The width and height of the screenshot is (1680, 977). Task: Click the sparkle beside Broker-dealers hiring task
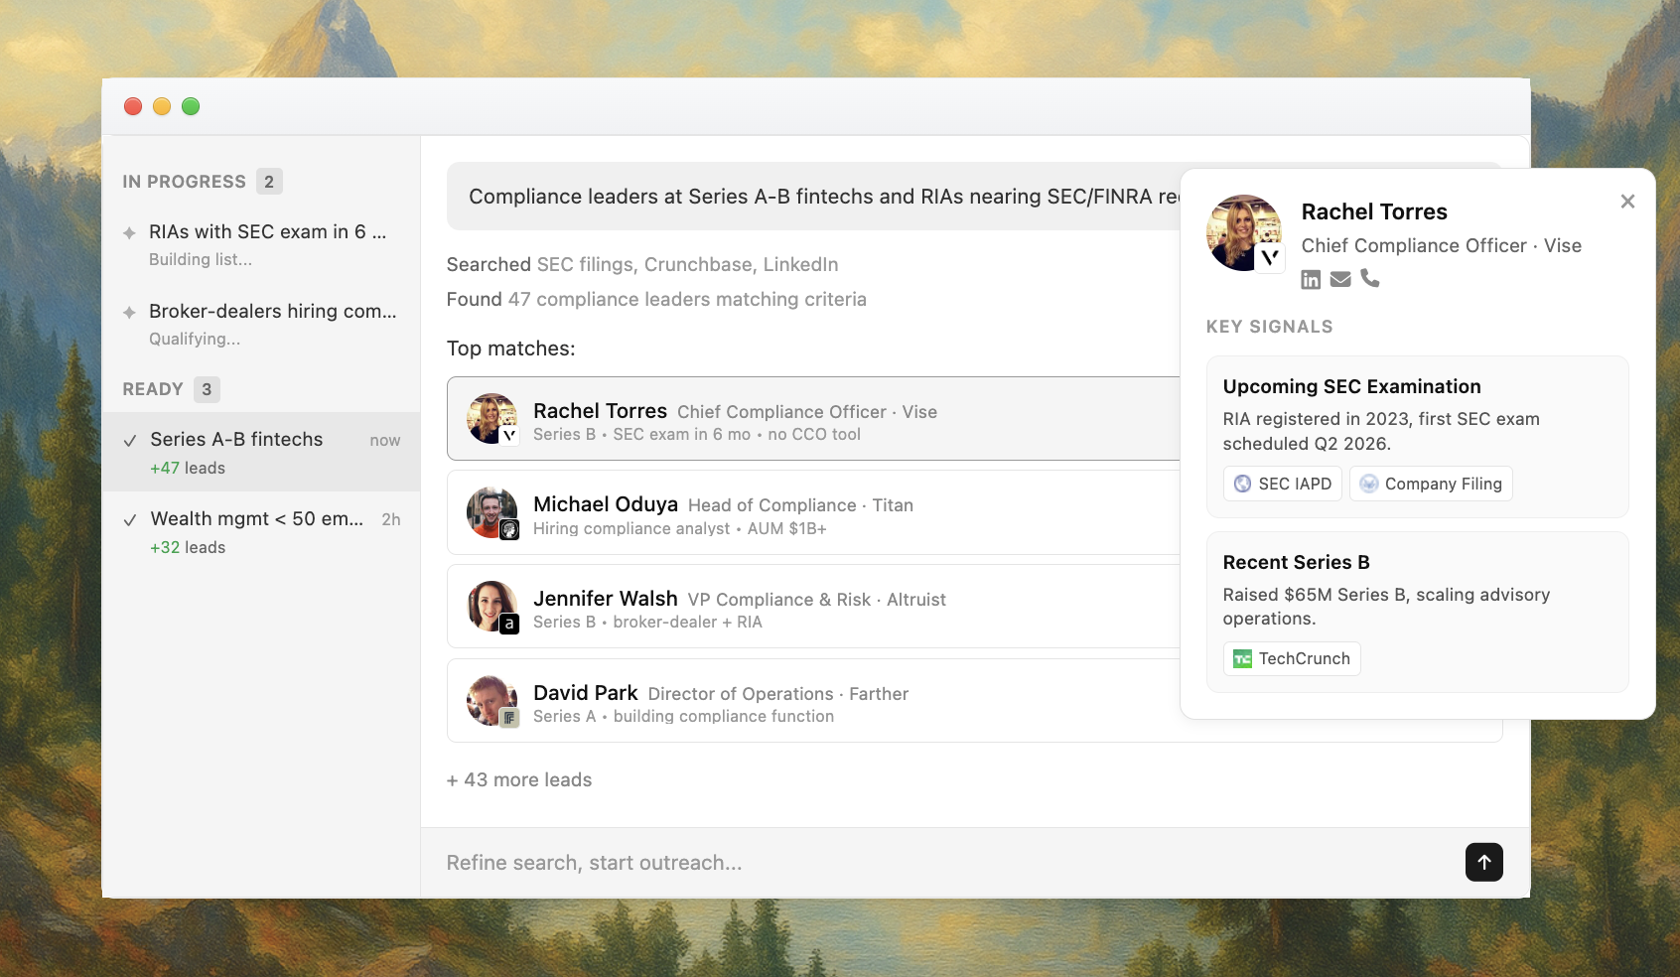tap(129, 312)
